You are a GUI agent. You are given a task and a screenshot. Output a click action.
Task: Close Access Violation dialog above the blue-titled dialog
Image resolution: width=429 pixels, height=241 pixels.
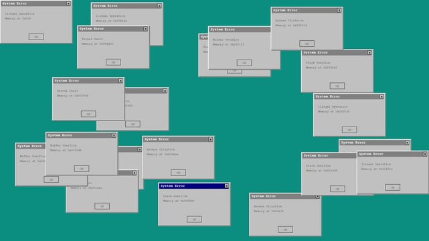pyautogui.click(x=210, y=139)
